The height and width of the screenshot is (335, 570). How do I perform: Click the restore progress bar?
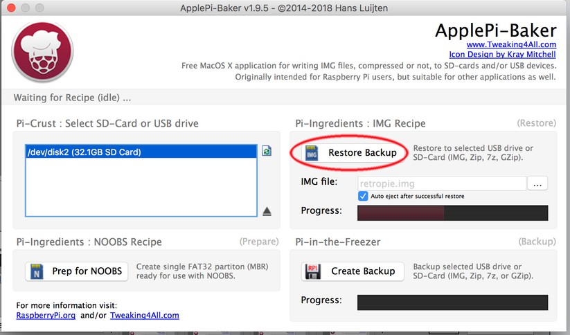(452, 212)
